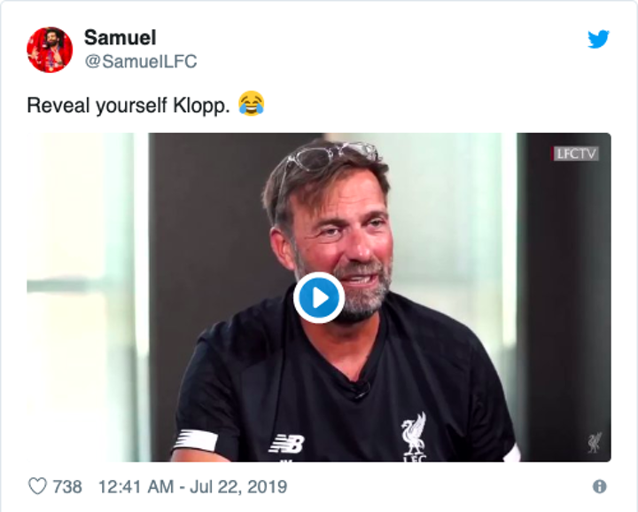Click the Liverpool crest on the black shirt

click(413, 437)
